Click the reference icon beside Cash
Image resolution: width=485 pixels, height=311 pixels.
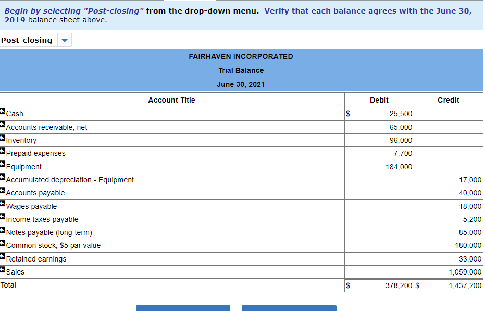3,111
